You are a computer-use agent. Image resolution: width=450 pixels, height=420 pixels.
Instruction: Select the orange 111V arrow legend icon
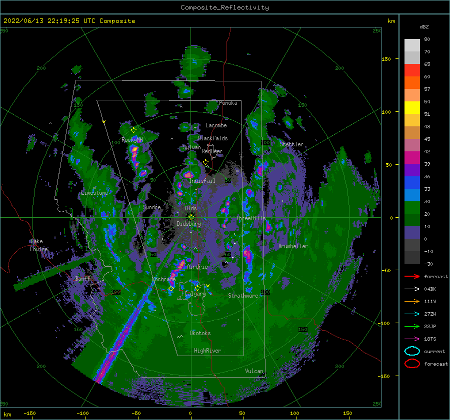[412, 301]
